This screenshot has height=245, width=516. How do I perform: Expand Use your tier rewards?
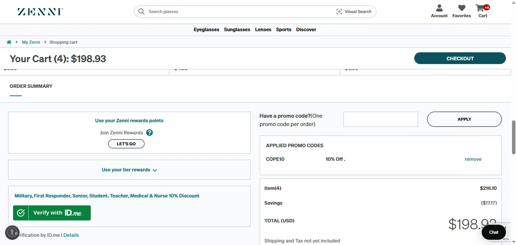pyautogui.click(x=129, y=170)
